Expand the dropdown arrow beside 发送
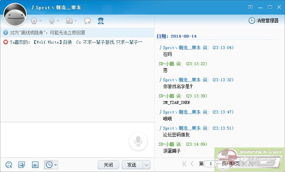285x172 pixels. click(x=146, y=165)
